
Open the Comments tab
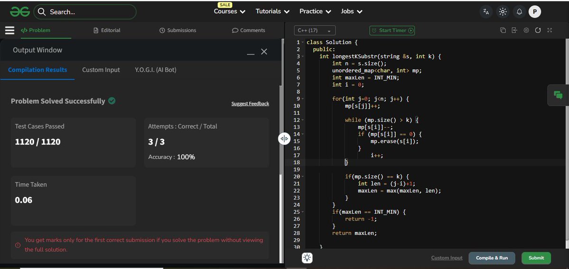(x=249, y=30)
